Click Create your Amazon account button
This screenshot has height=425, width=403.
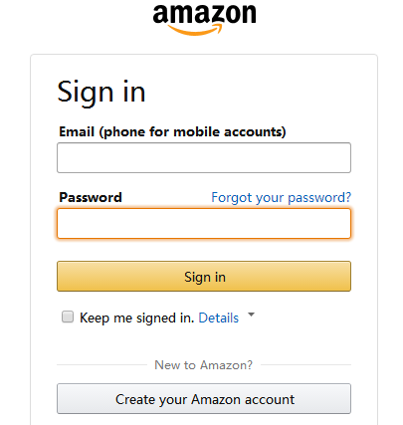[204, 399]
